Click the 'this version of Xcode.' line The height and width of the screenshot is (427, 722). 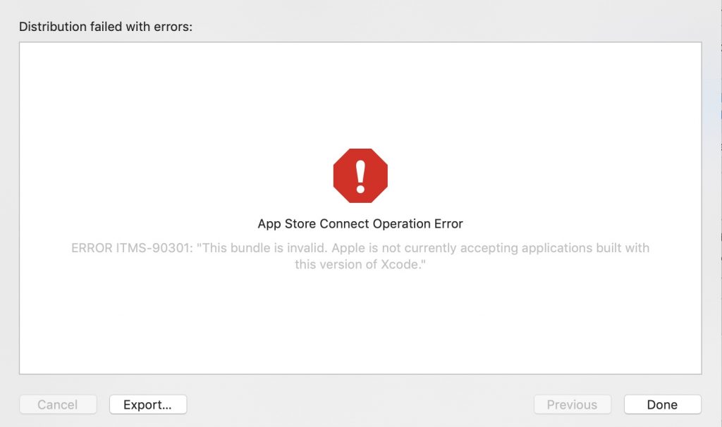coord(360,264)
